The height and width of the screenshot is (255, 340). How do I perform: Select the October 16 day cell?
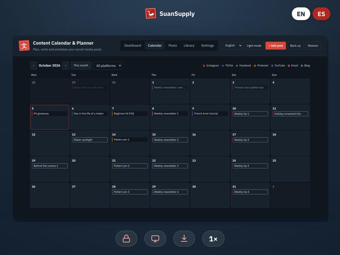pos(210,143)
